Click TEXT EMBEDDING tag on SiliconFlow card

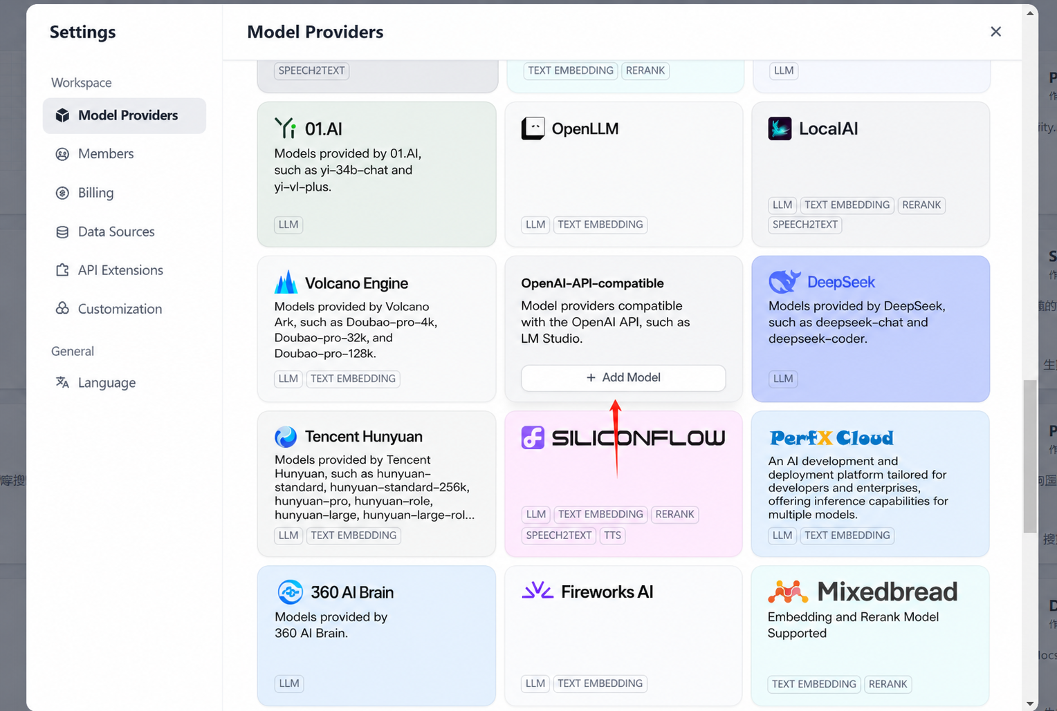[601, 515]
